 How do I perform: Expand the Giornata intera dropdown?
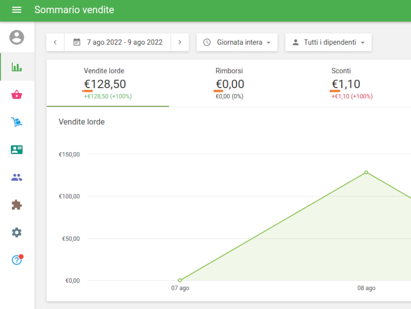(237, 42)
